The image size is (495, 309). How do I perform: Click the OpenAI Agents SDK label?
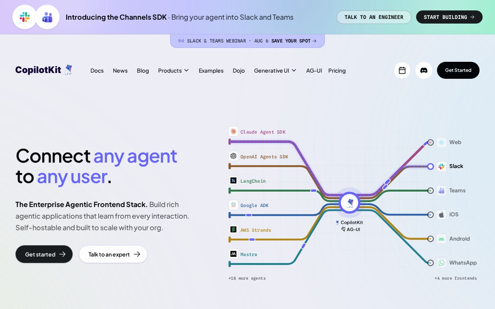[x=264, y=156]
